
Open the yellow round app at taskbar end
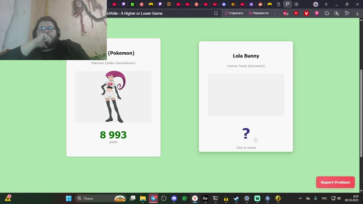[278, 198]
